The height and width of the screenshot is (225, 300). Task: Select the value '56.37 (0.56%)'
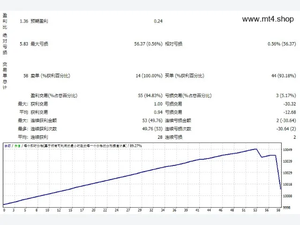click(x=148, y=44)
